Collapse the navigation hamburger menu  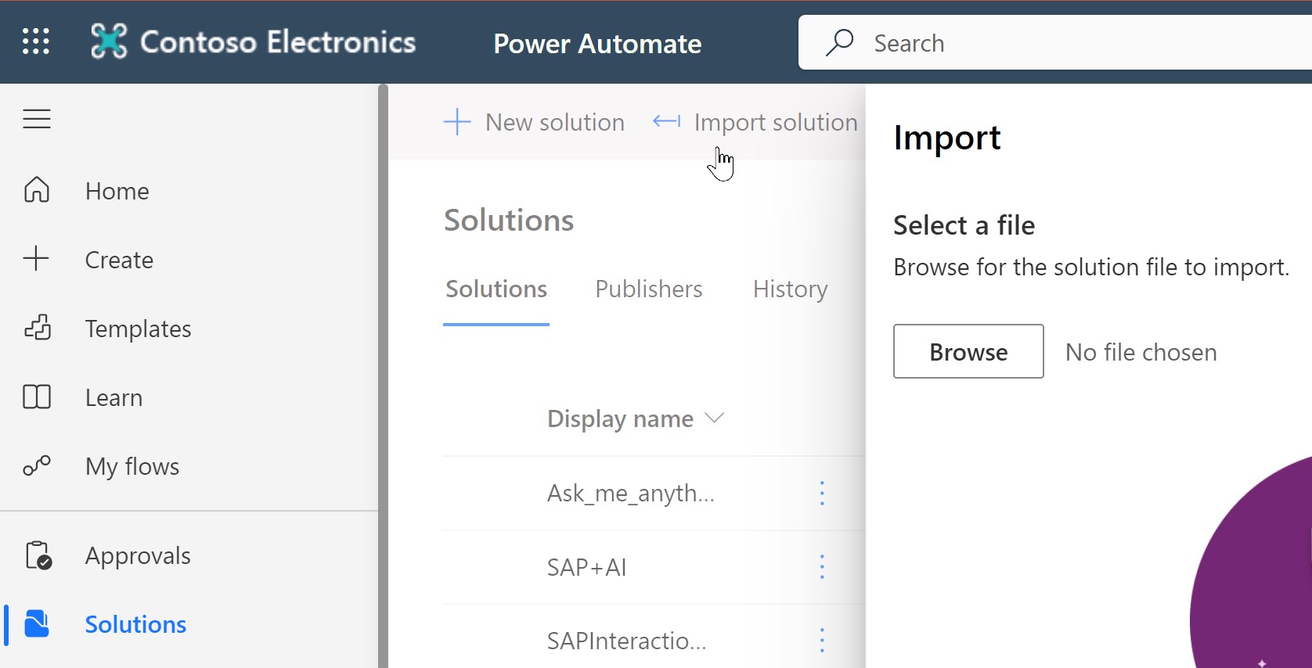(x=37, y=119)
